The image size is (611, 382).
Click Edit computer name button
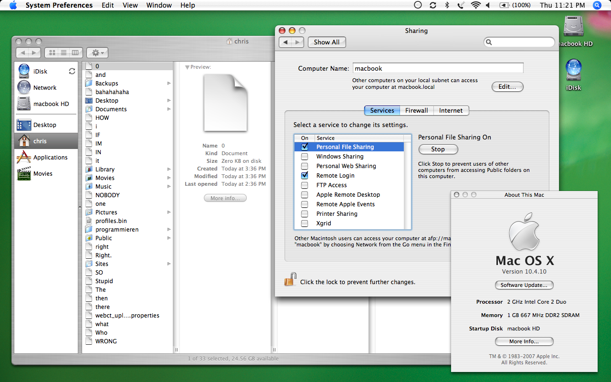click(507, 87)
